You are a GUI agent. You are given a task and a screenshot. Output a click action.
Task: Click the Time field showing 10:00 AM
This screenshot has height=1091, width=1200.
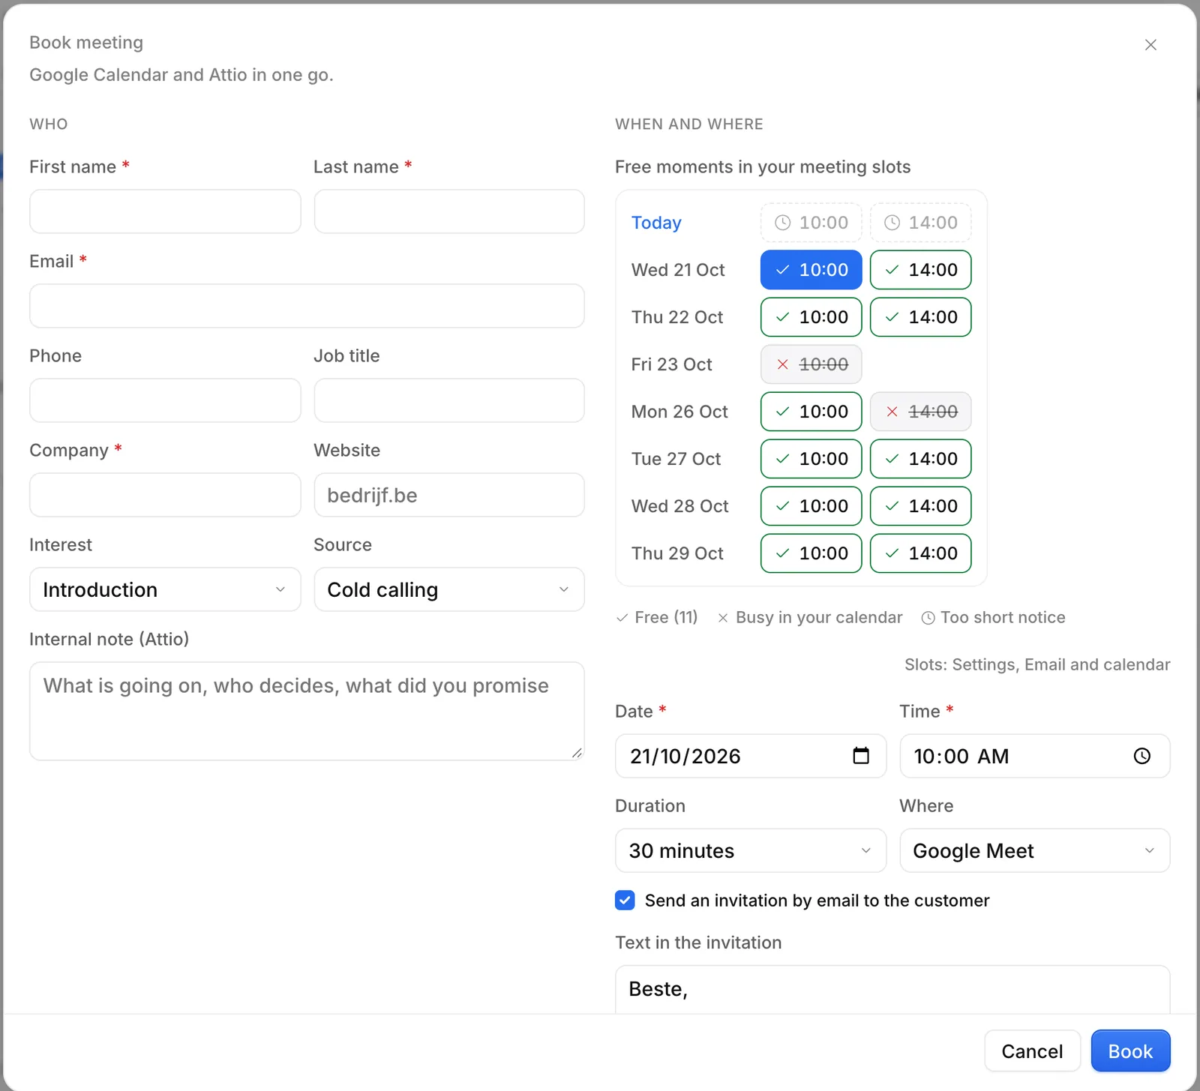coord(1035,756)
